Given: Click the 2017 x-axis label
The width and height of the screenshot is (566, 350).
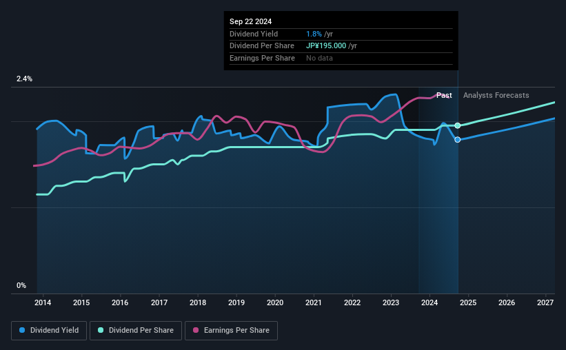Looking at the screenshot, I should (x=159, y=302).
